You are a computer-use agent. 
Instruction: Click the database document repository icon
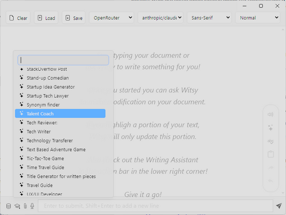pos(8,206)
